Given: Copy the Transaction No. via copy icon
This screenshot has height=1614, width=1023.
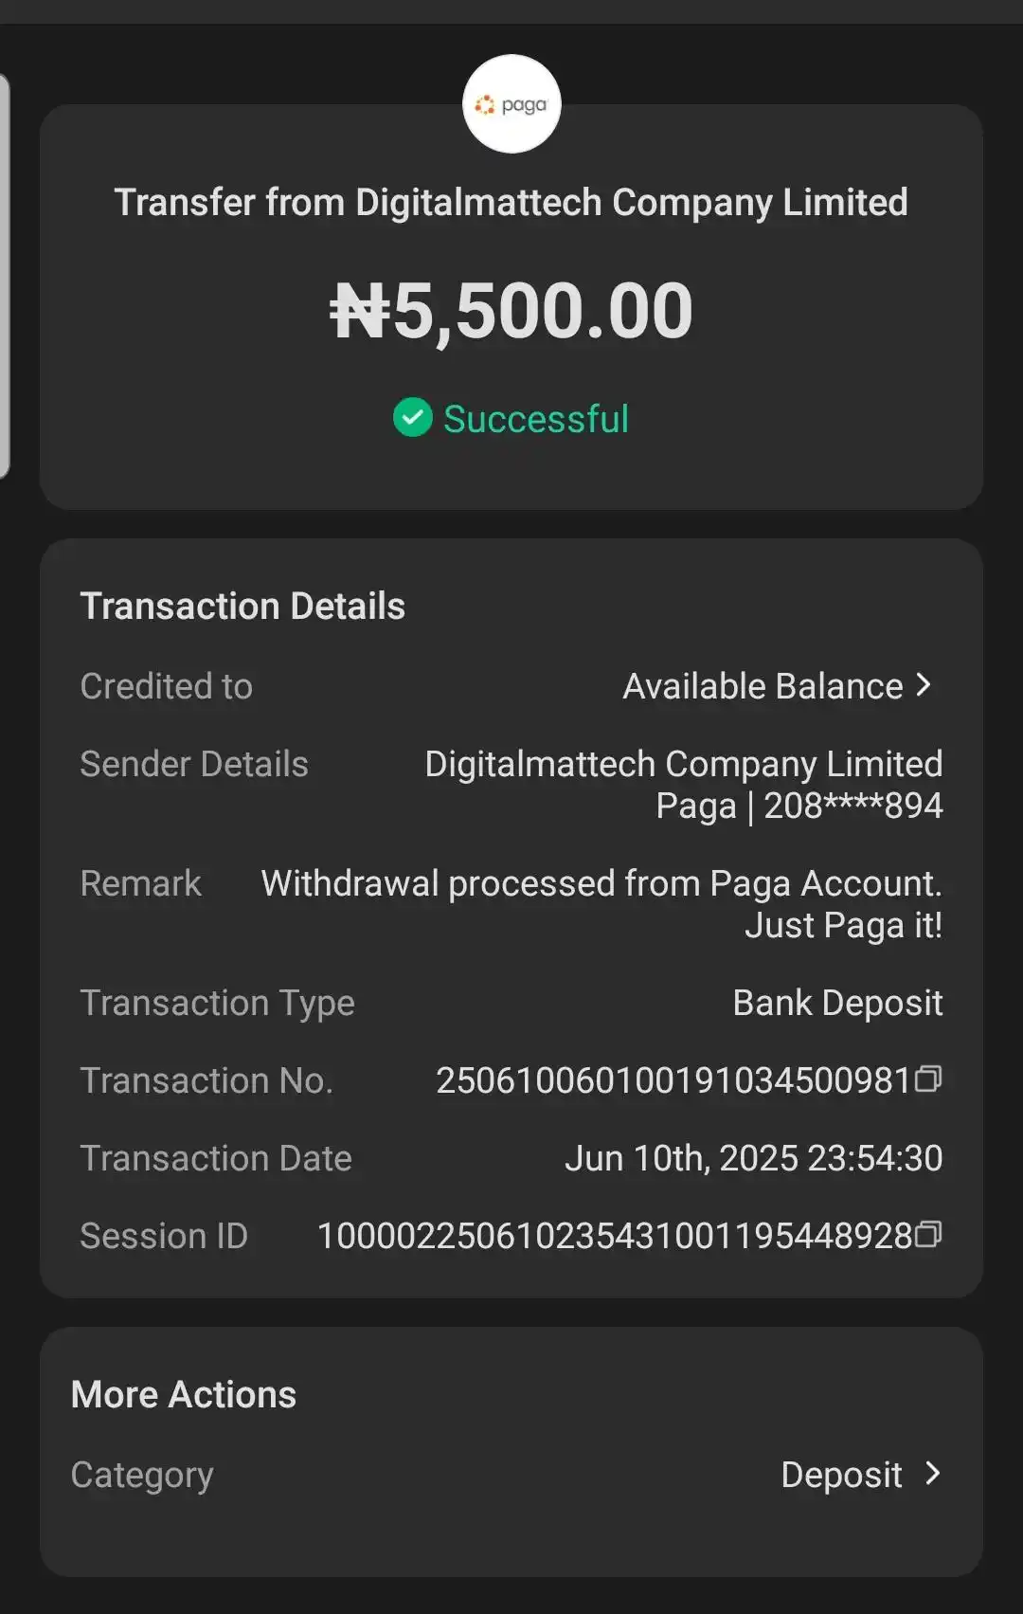Looking at the screenshot, I should point(929,1079).
